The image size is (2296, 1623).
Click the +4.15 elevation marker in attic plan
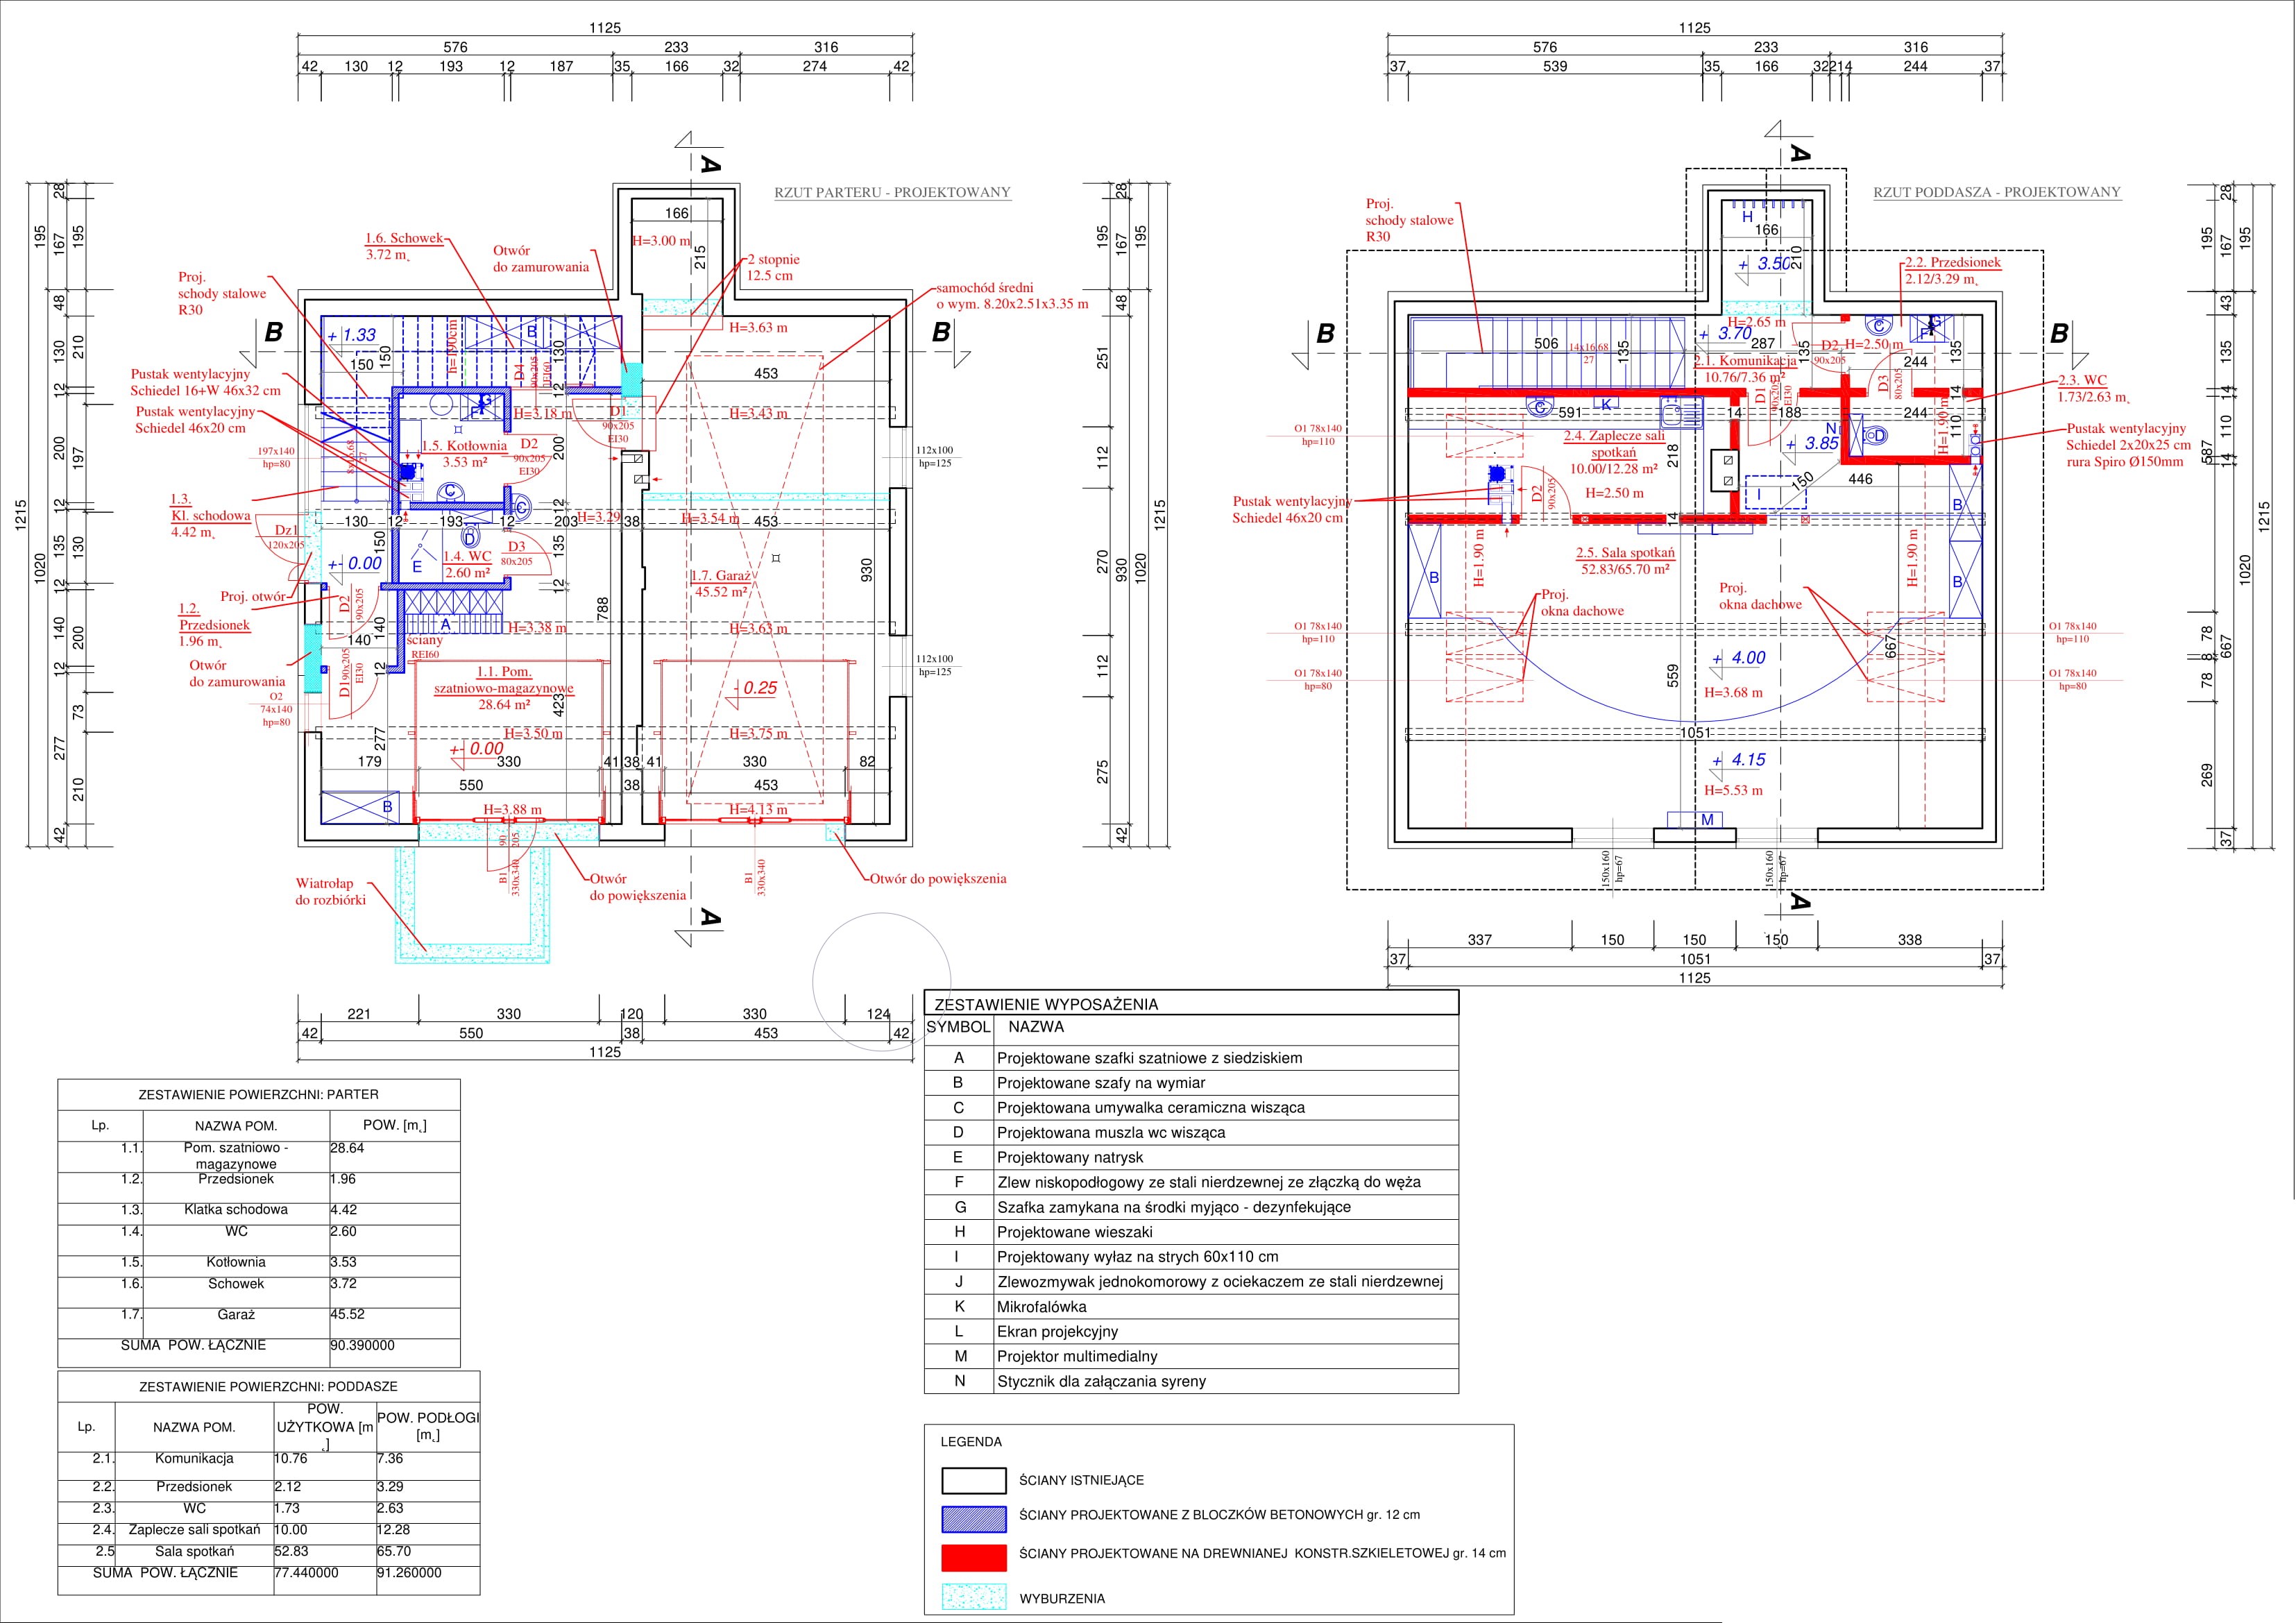[1748, 760]
